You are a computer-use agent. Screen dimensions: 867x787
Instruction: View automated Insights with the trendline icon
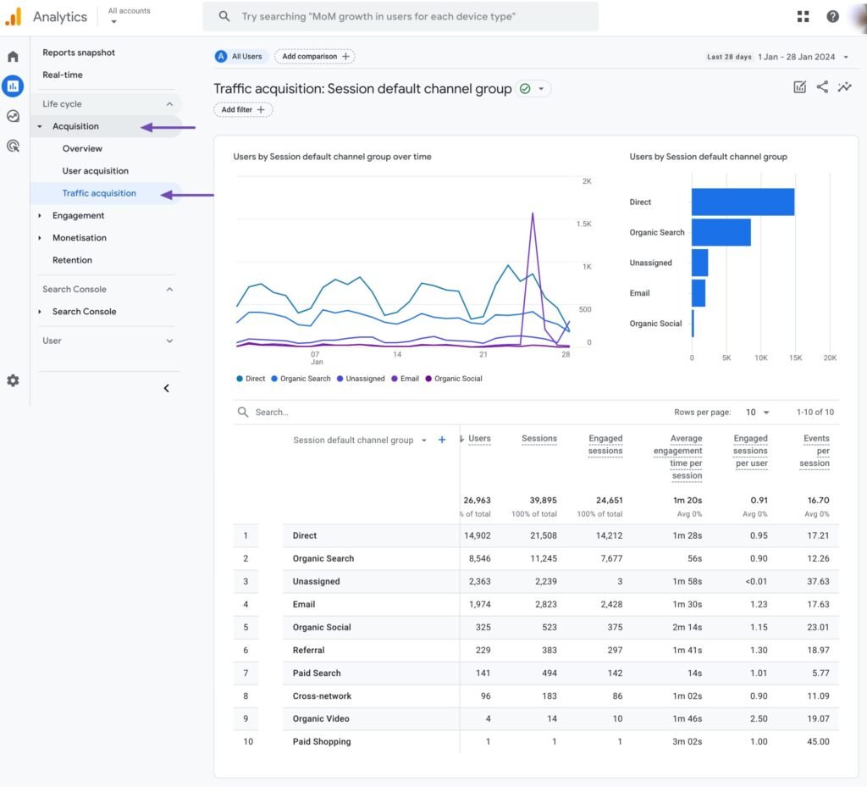[844, 86]
